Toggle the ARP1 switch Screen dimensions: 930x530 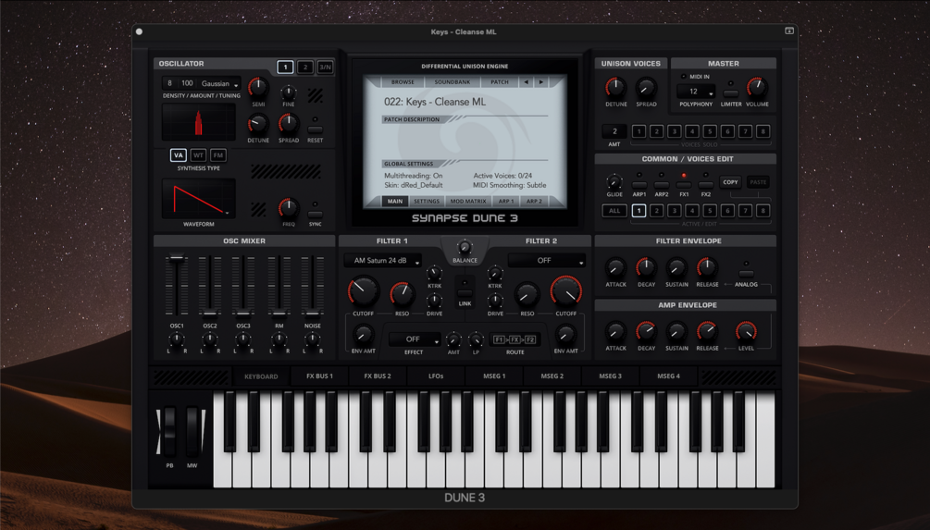point(639,185)
